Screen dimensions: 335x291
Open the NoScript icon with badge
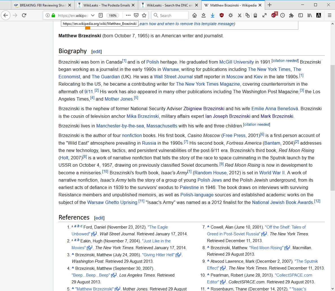(274, 15)
